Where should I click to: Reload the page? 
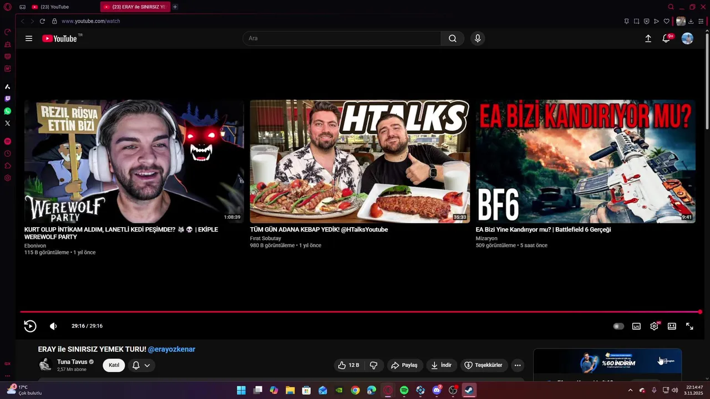[42, 21]
